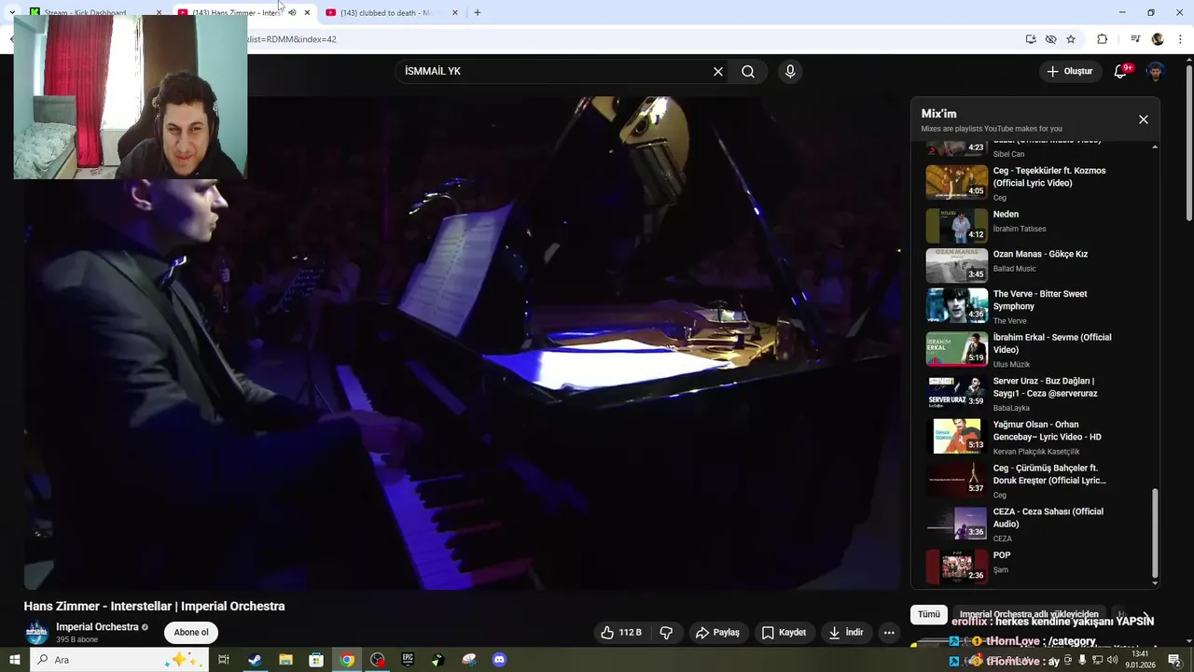Select Ceg - Çürümüş Bahçeler title
The image size is (1194, 672).
point(1049,474)
